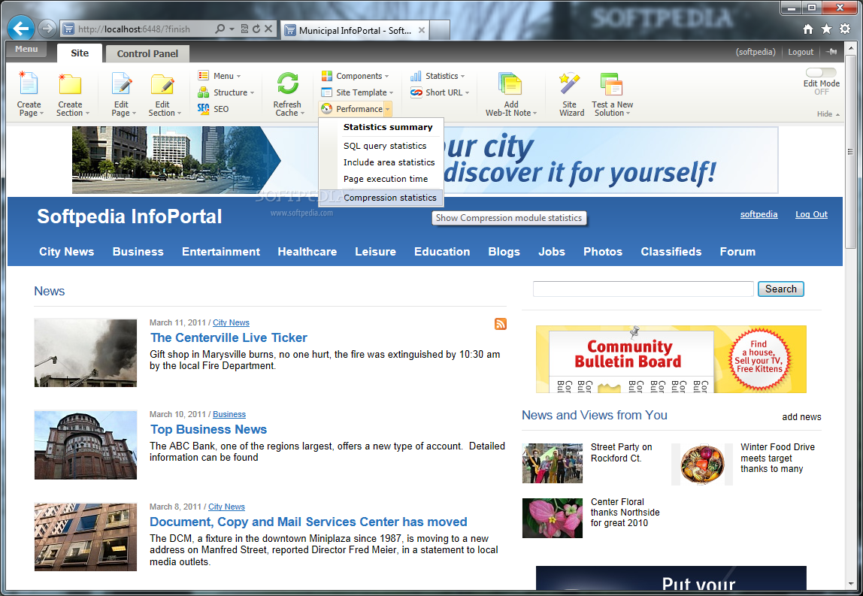Viewport: 863px width, 596px height.
Task: Expand the Create Page dropdown arrow
Action: [42, 113]
